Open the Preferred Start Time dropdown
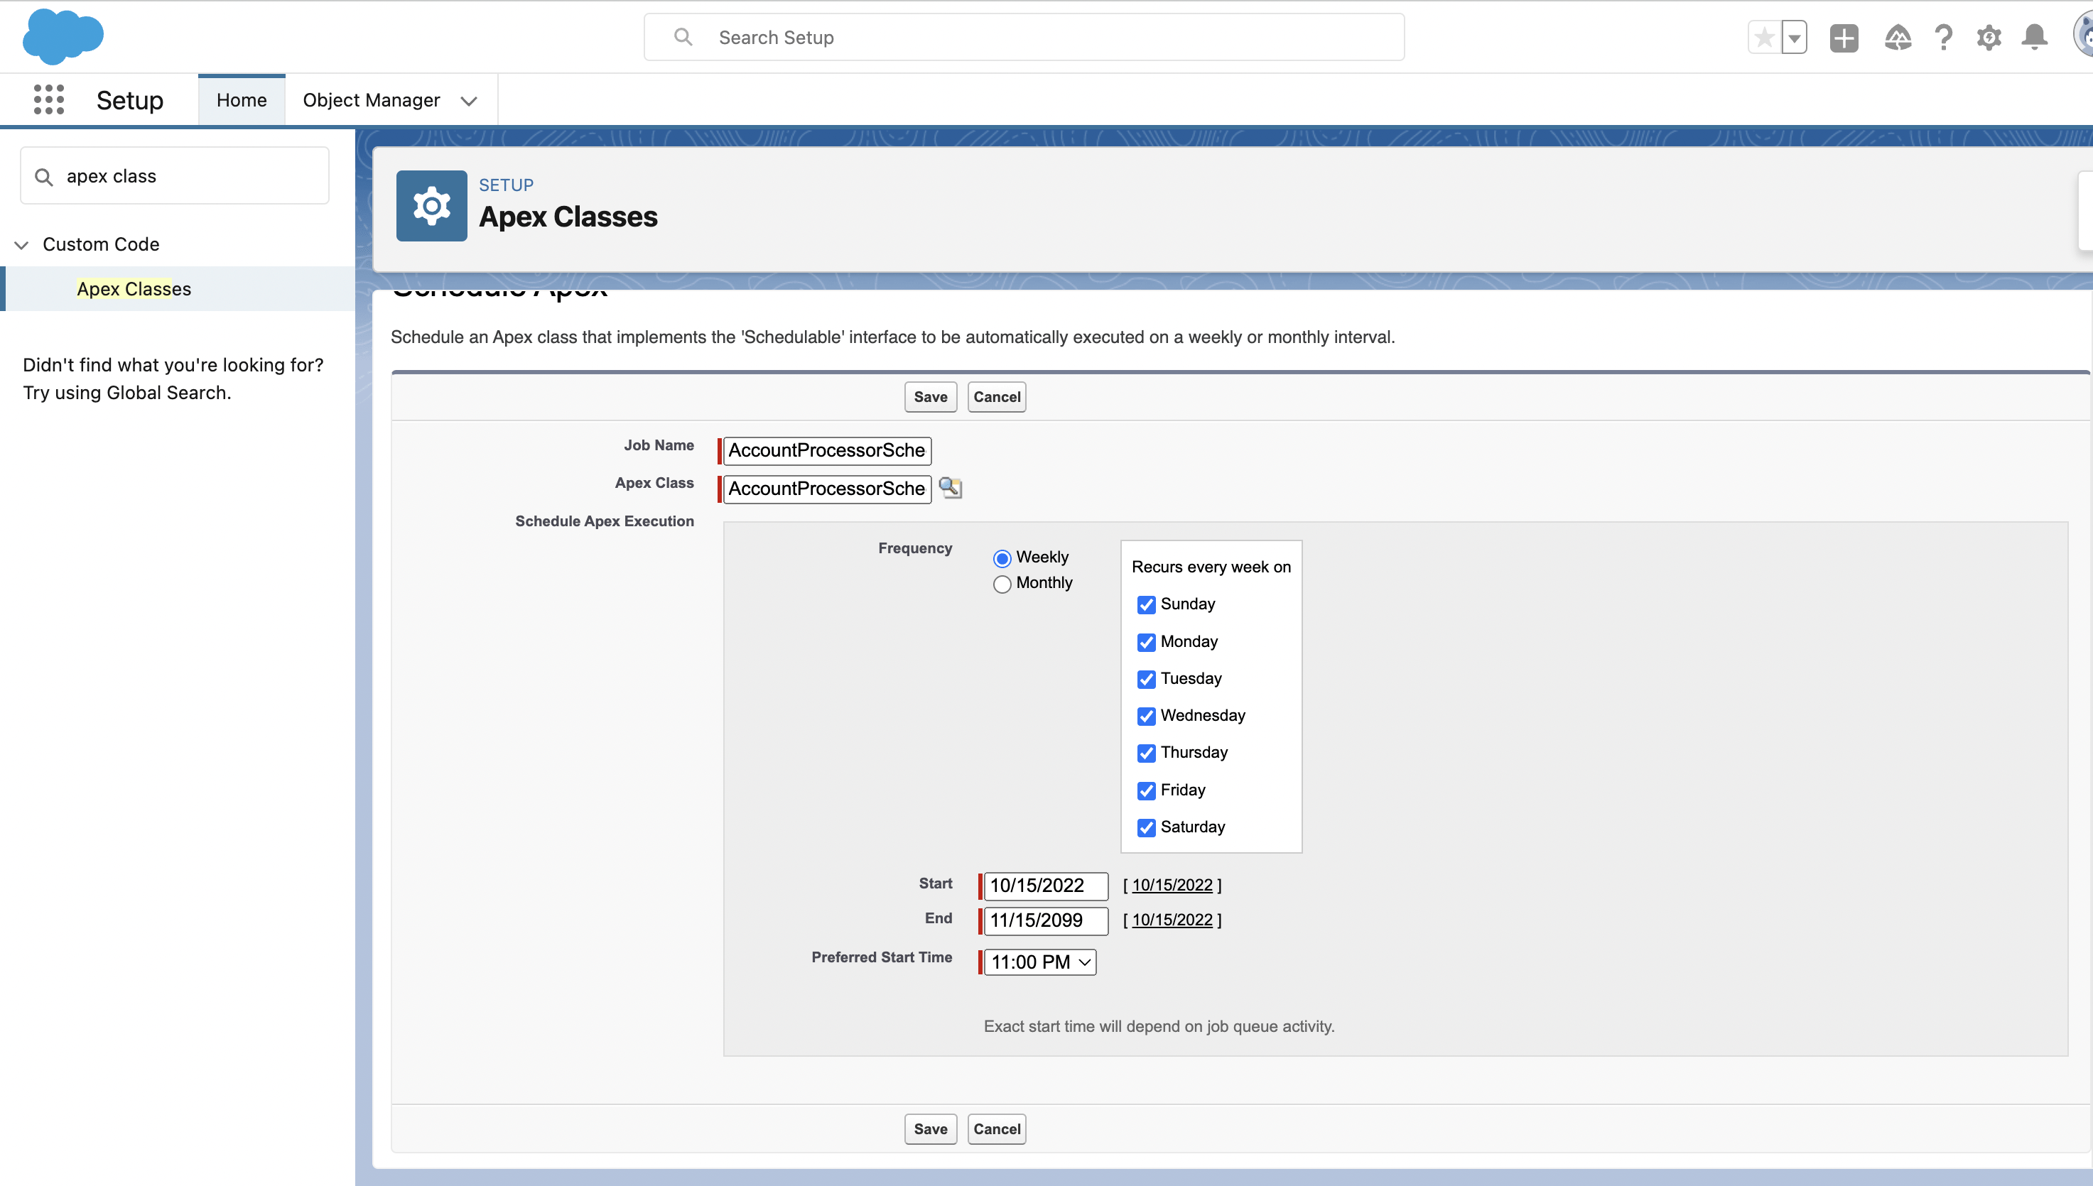The height and width of the screenshot is (1186, 2093). click(1039, 962)
